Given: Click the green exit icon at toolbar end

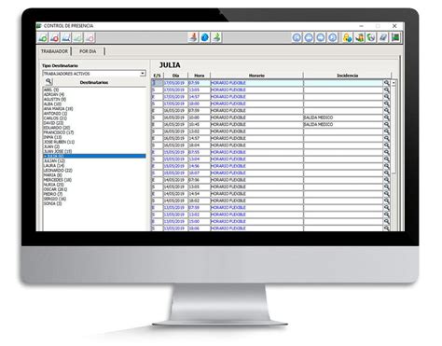Looking at the screenshot, I should click(x=395, y=37).
